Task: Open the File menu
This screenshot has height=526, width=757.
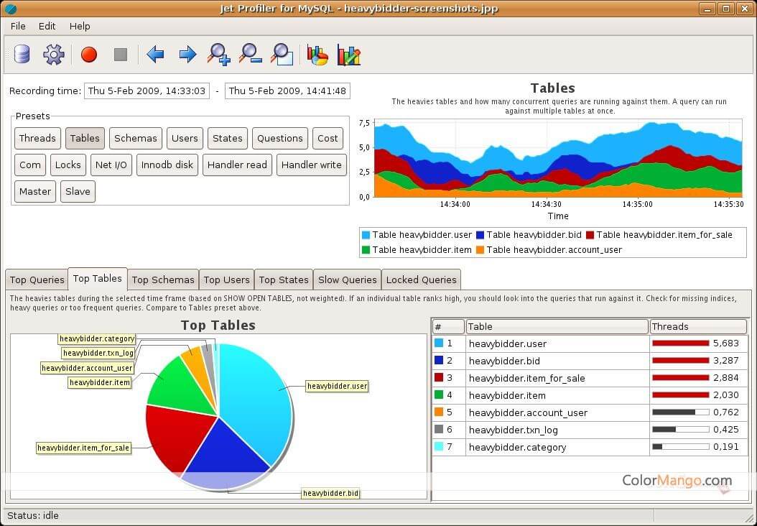Action: 18,26
